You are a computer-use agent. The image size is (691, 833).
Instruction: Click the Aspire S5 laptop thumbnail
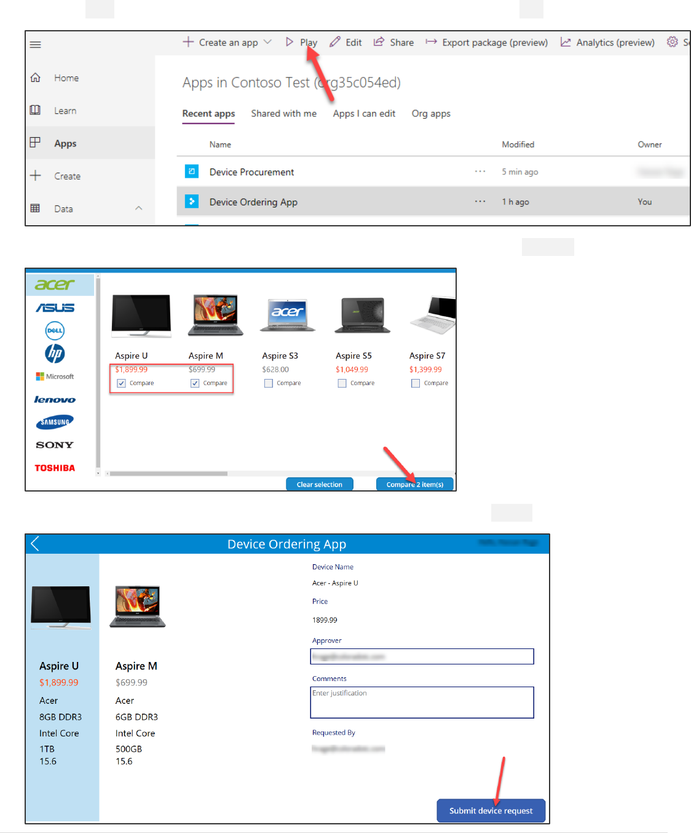point(363,315)
